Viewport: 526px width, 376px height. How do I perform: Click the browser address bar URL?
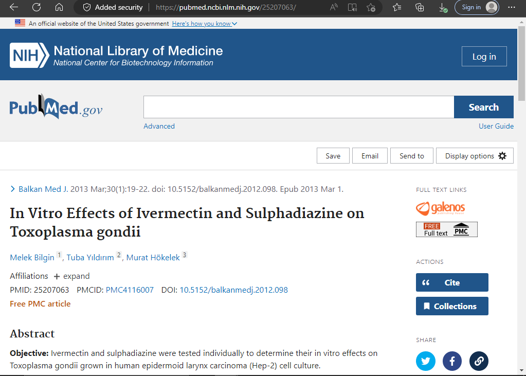[x=226, y=7]
